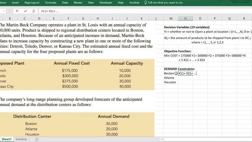Viewport: 252px width, 142px height.
Task: Open the Insert Function fx dialog
Action: [33, 11]
